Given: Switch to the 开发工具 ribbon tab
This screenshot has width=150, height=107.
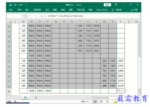Looking at the screenshot, I should (x=80, y=10).
